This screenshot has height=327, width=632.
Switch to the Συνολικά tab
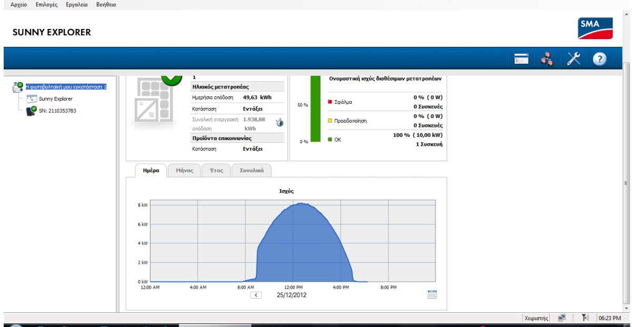point(251,171)
